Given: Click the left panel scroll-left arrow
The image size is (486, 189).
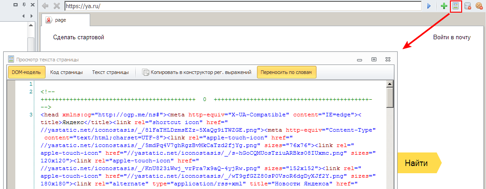Looking at the screenshot, I should (x=23, y=16).
